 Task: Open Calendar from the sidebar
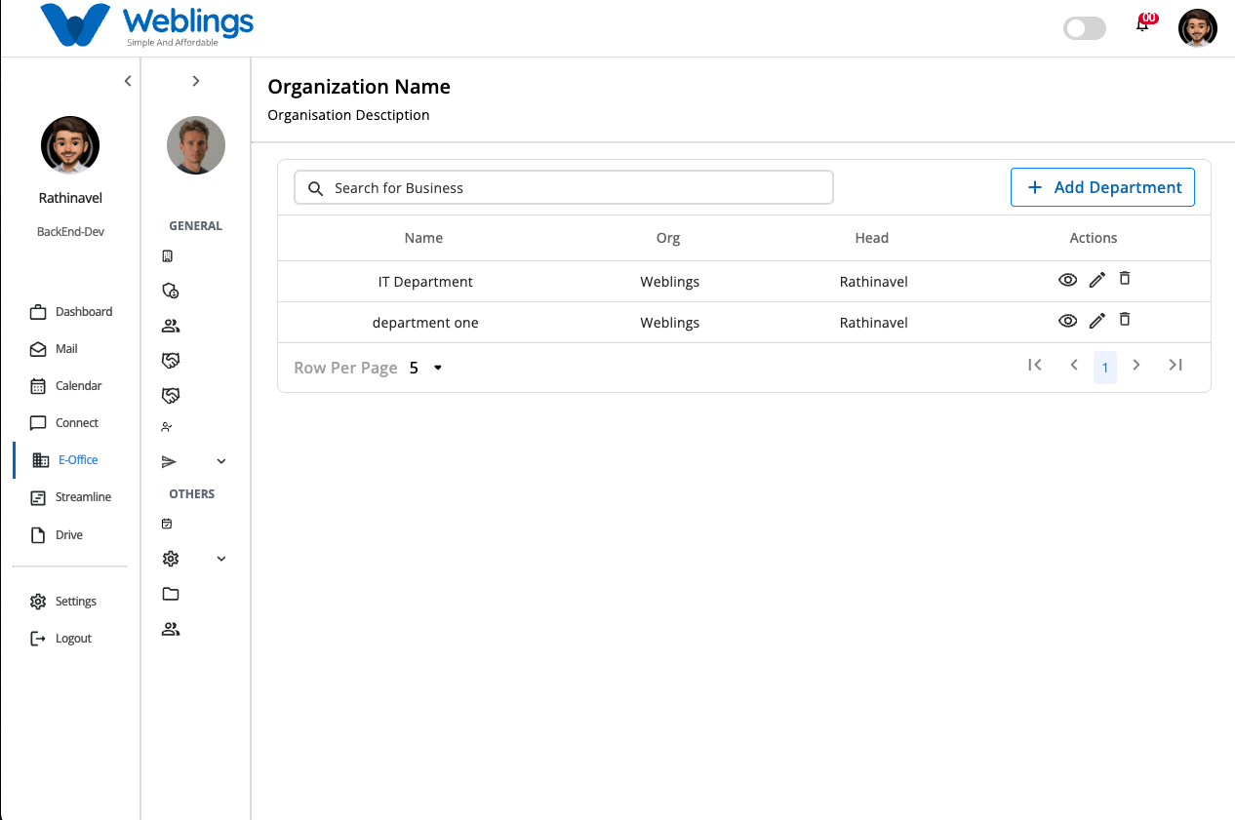(x=65, y=386)
